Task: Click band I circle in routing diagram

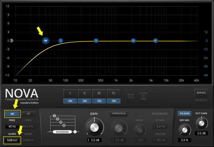Action: [54, 116]
